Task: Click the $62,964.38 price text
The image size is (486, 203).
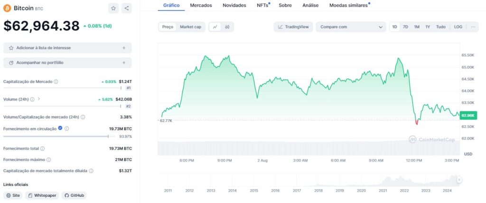Action: tap(42, 26)
